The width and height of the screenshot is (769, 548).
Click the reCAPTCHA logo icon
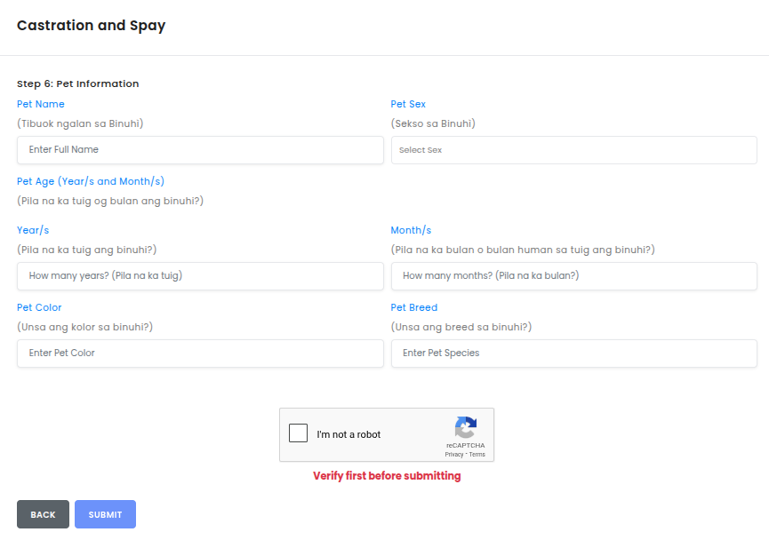tap(466, 427)
